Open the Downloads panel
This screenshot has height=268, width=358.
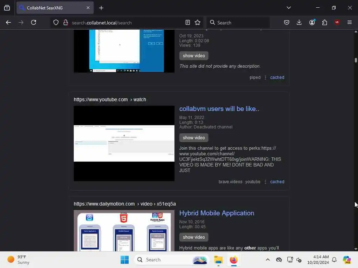299,22
